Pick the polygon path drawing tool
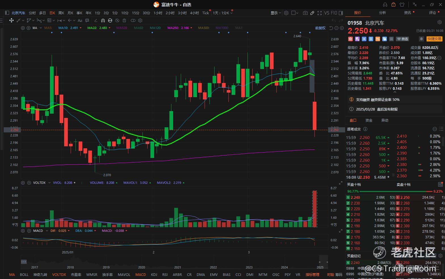The image size is (445, 279). 29,20
